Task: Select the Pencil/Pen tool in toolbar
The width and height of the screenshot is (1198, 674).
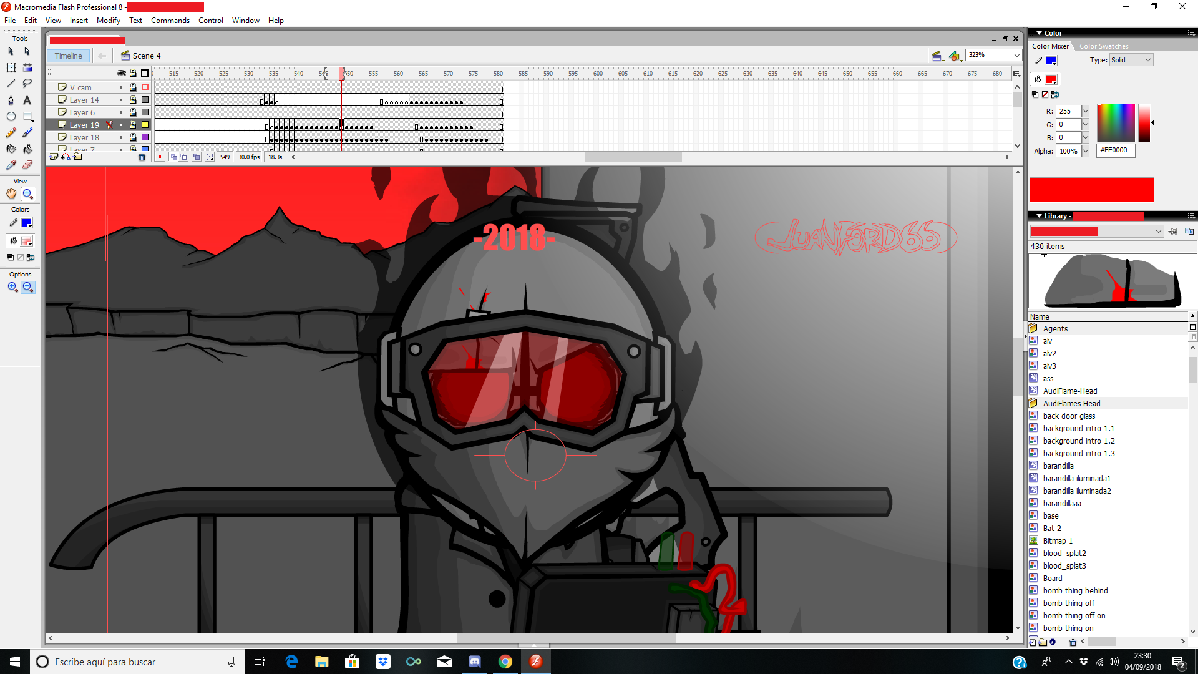Action: 11,132
